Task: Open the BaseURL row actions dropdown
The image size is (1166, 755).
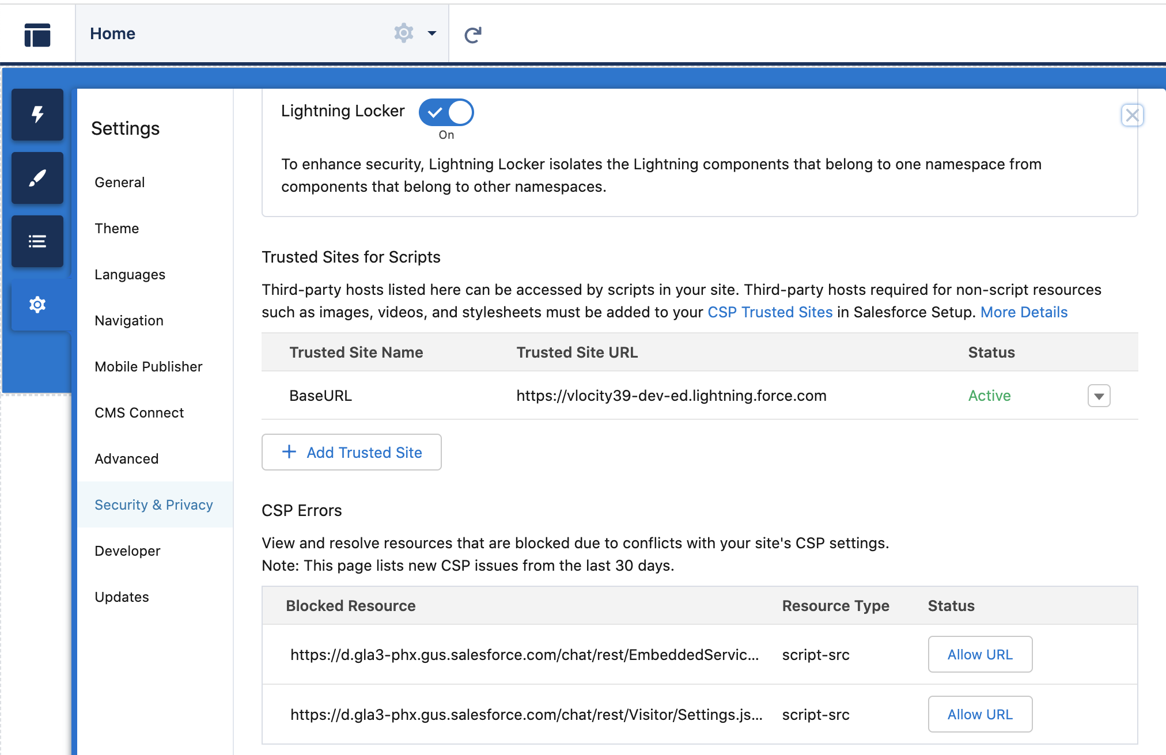Action: [x=1099, y=396]
